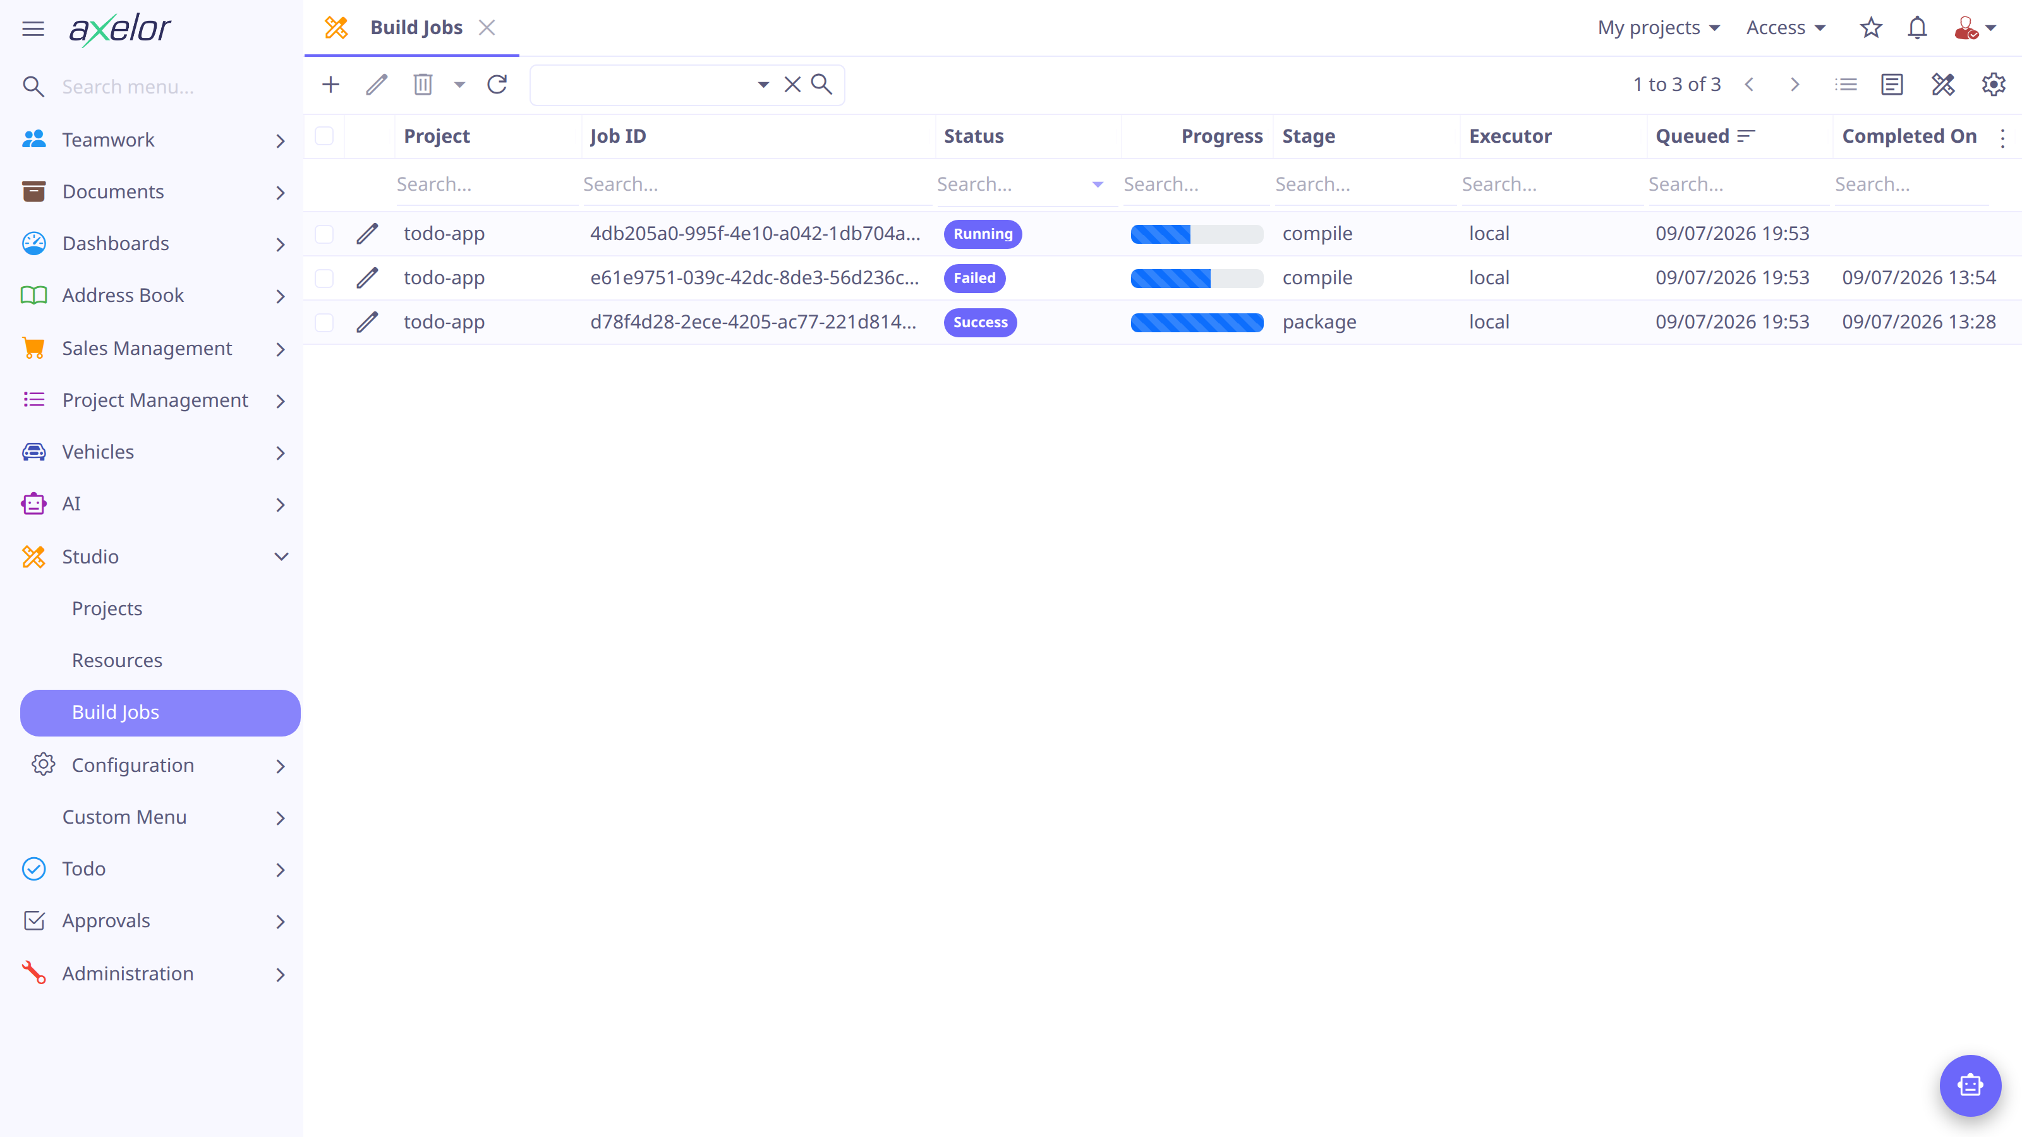Add current view to favorites star
The height and width of the screenshot is (1137, 2022).
click(x=1871, y=28)
